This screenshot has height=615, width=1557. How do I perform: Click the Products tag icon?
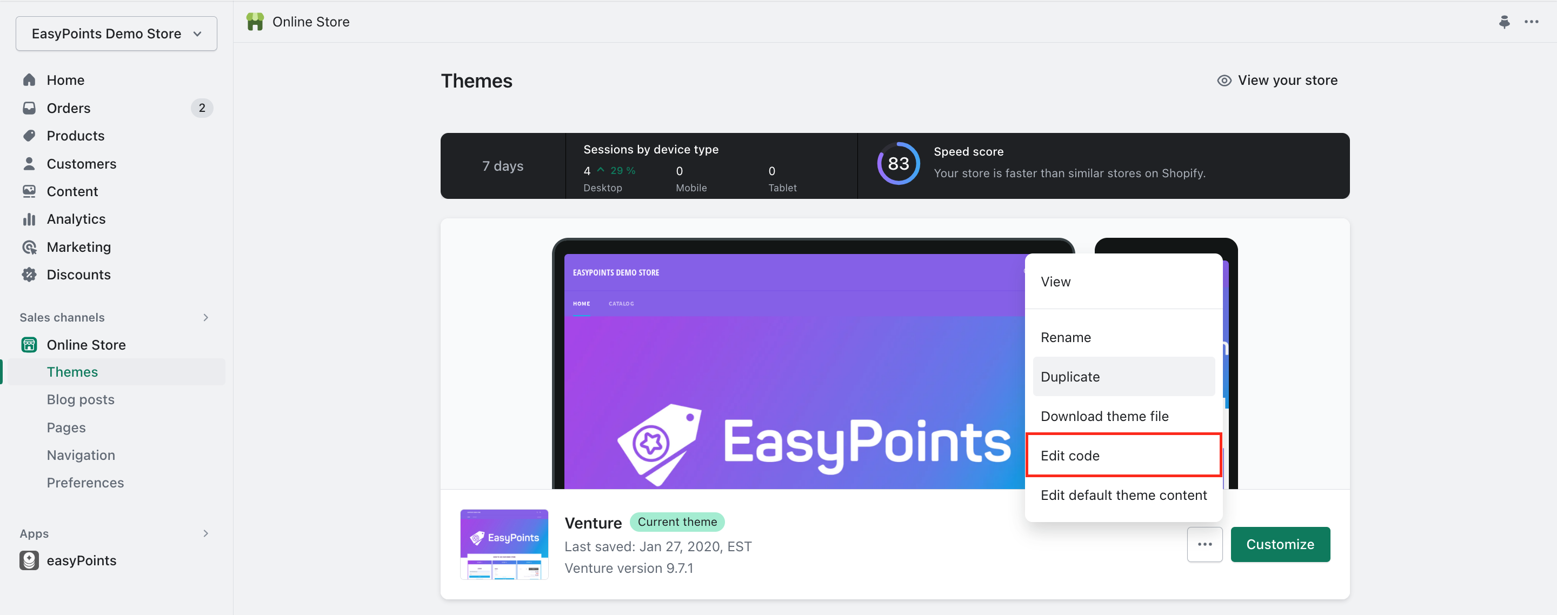(29, 135)
